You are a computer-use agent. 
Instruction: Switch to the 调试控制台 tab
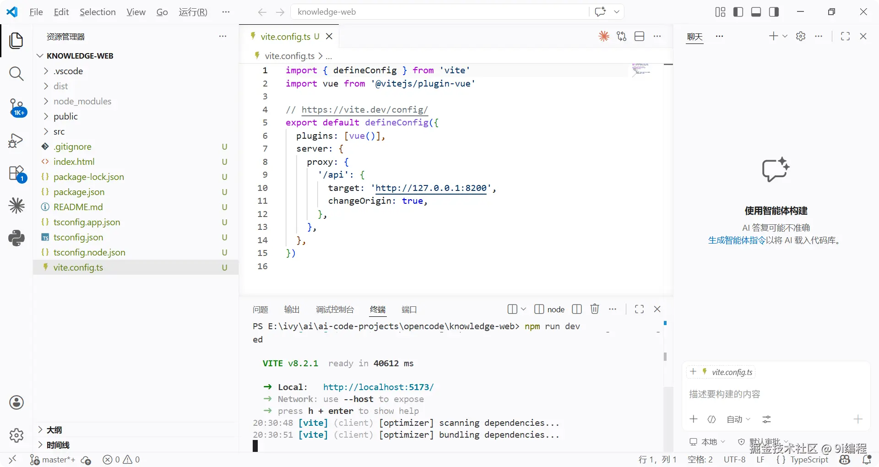pos(335,310)
